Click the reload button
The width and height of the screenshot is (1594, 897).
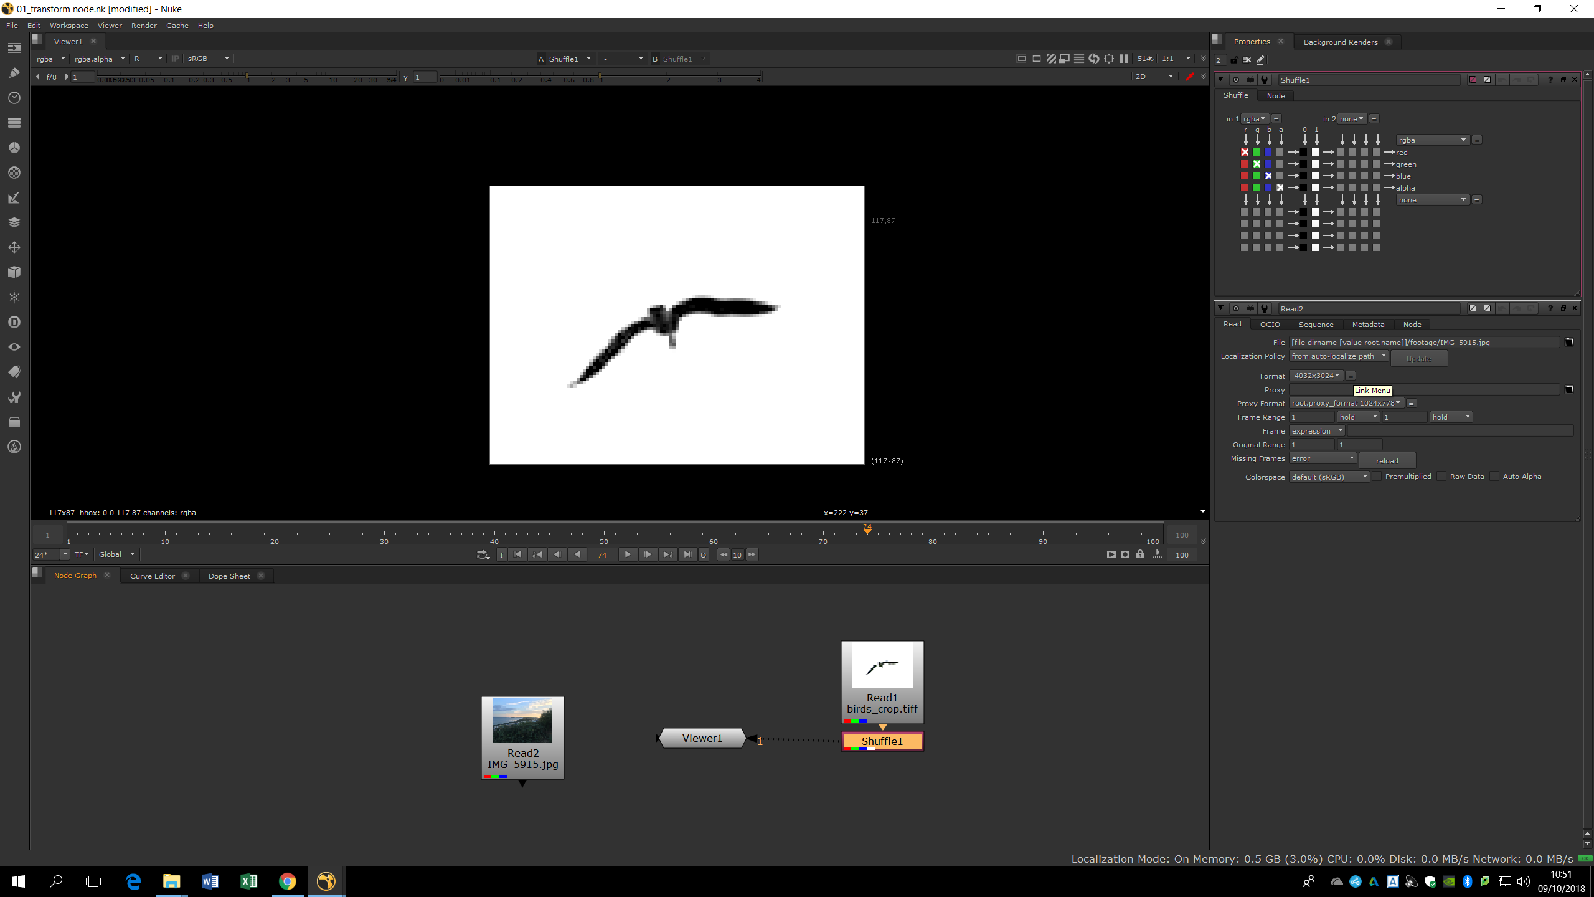[1387, 461]
